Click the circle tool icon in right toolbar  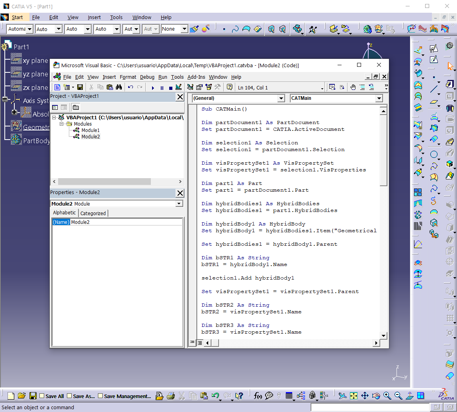pos(434,155)
